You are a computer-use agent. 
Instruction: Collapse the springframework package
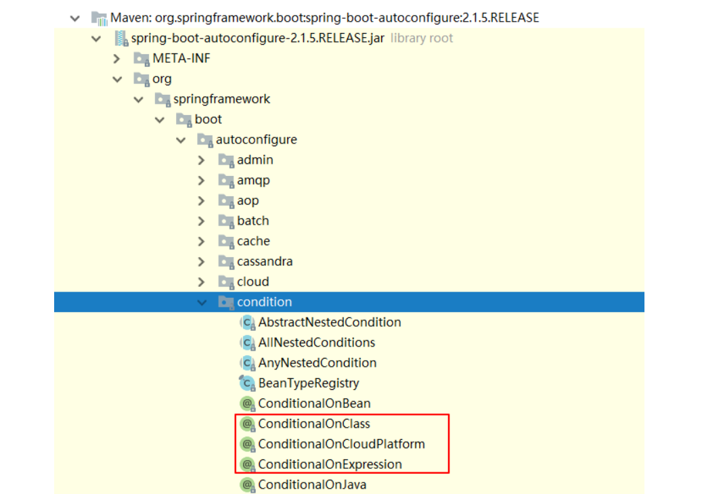coord(138,99)
